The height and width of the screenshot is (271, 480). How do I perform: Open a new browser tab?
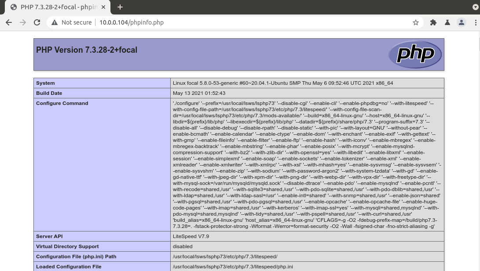(x=120, y=7)
